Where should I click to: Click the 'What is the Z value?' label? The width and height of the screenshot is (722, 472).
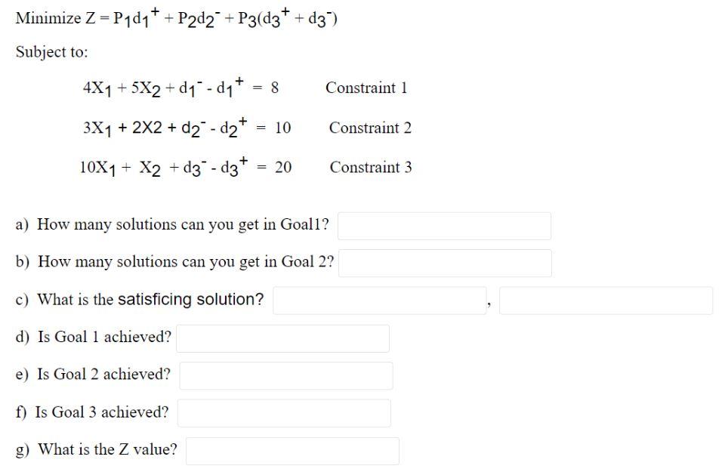99,449
